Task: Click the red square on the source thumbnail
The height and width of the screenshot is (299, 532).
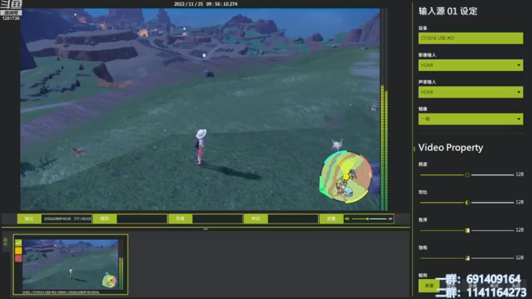Action: (19, 258)
